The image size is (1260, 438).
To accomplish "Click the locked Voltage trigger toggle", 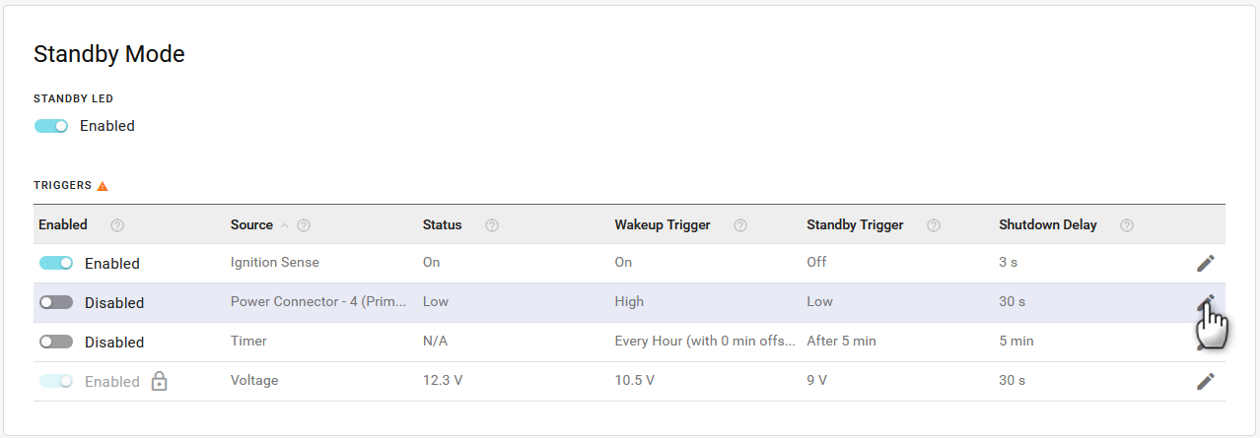I will [56, 381].
